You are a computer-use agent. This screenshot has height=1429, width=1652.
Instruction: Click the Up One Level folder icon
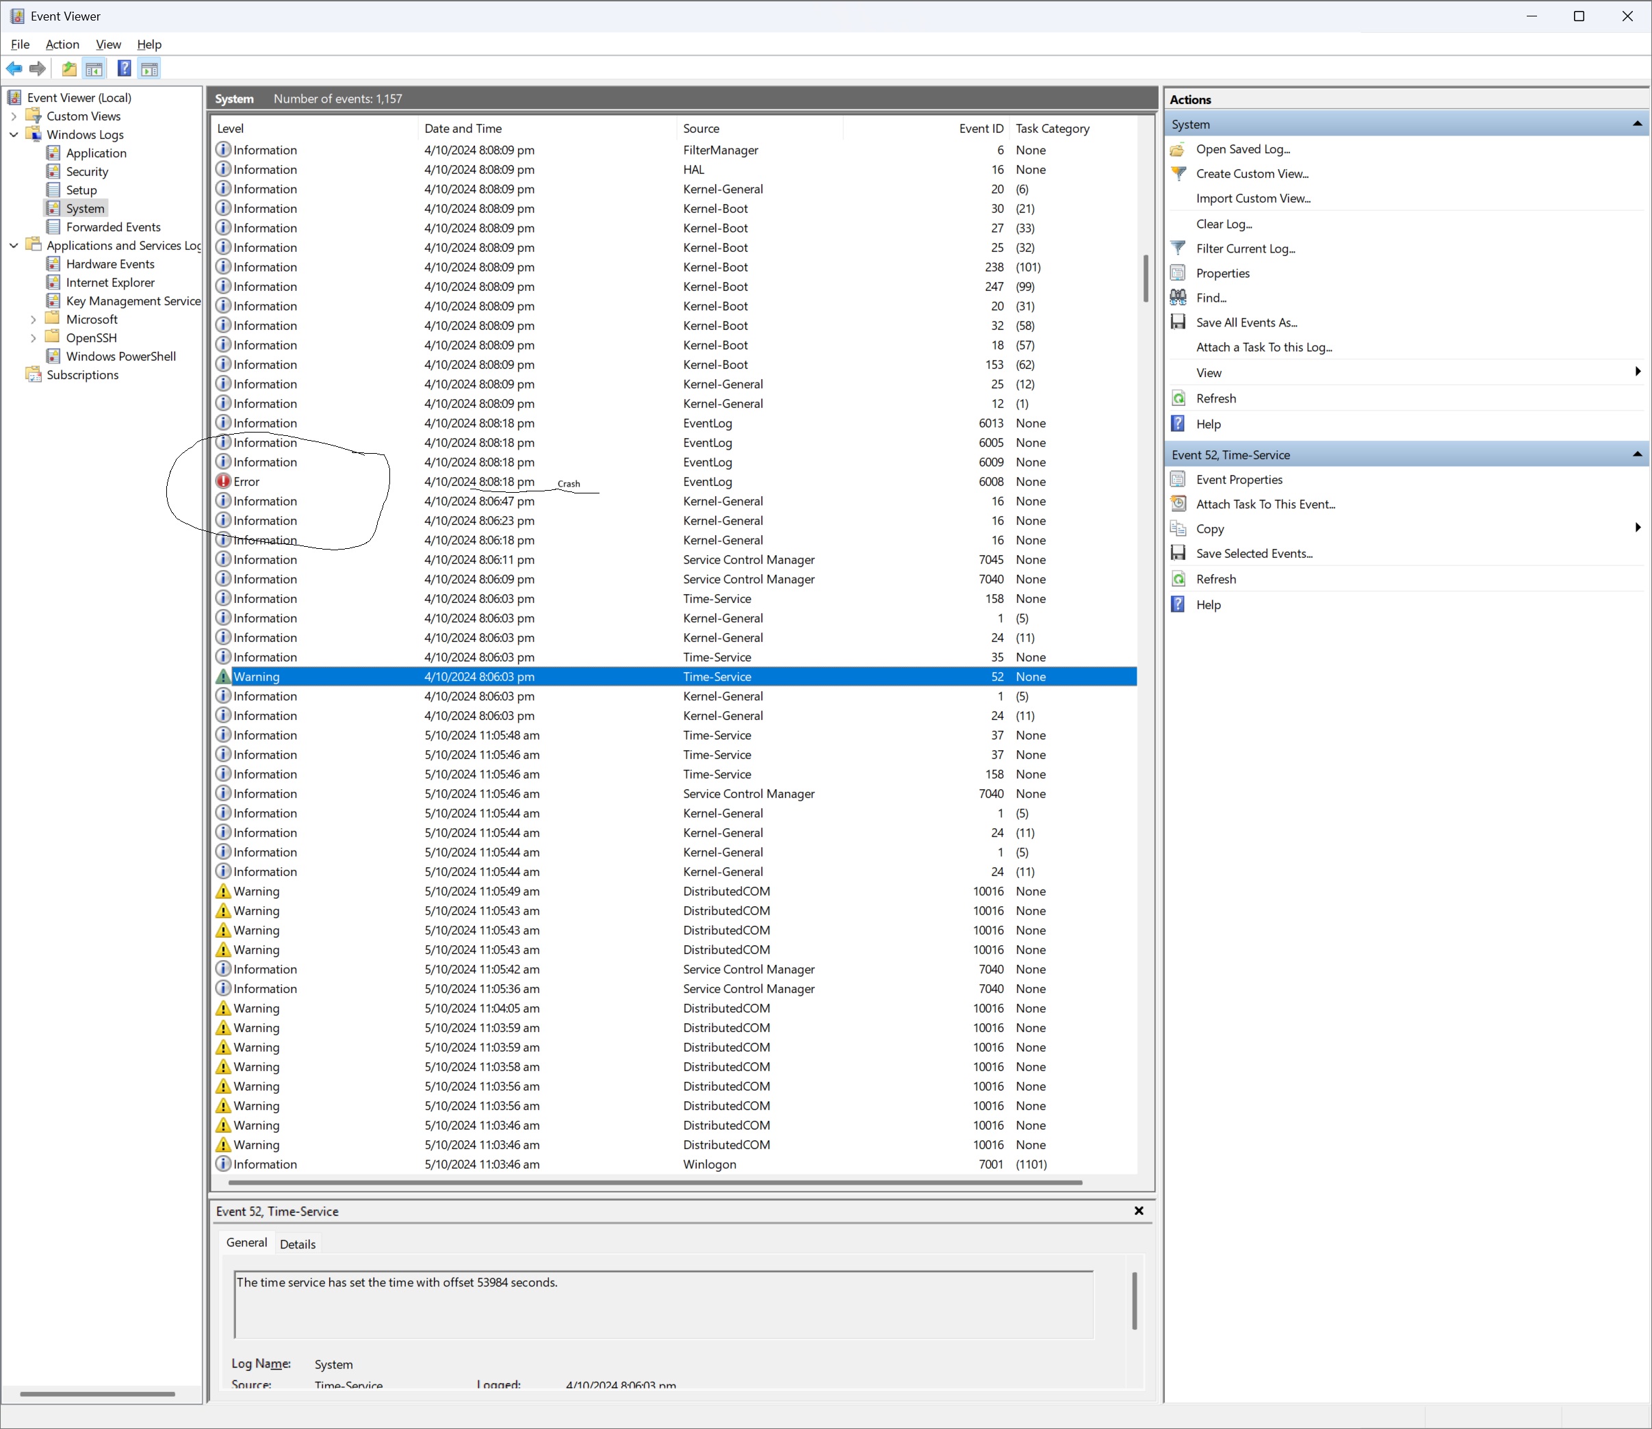(x=69, y=68)
